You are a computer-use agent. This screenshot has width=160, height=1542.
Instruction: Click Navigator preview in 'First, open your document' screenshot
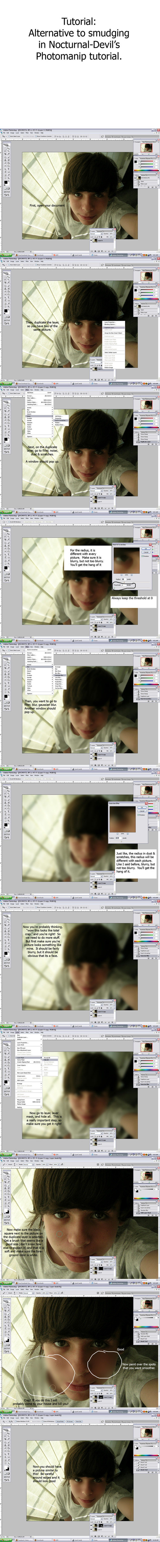(x=147, y=148)
